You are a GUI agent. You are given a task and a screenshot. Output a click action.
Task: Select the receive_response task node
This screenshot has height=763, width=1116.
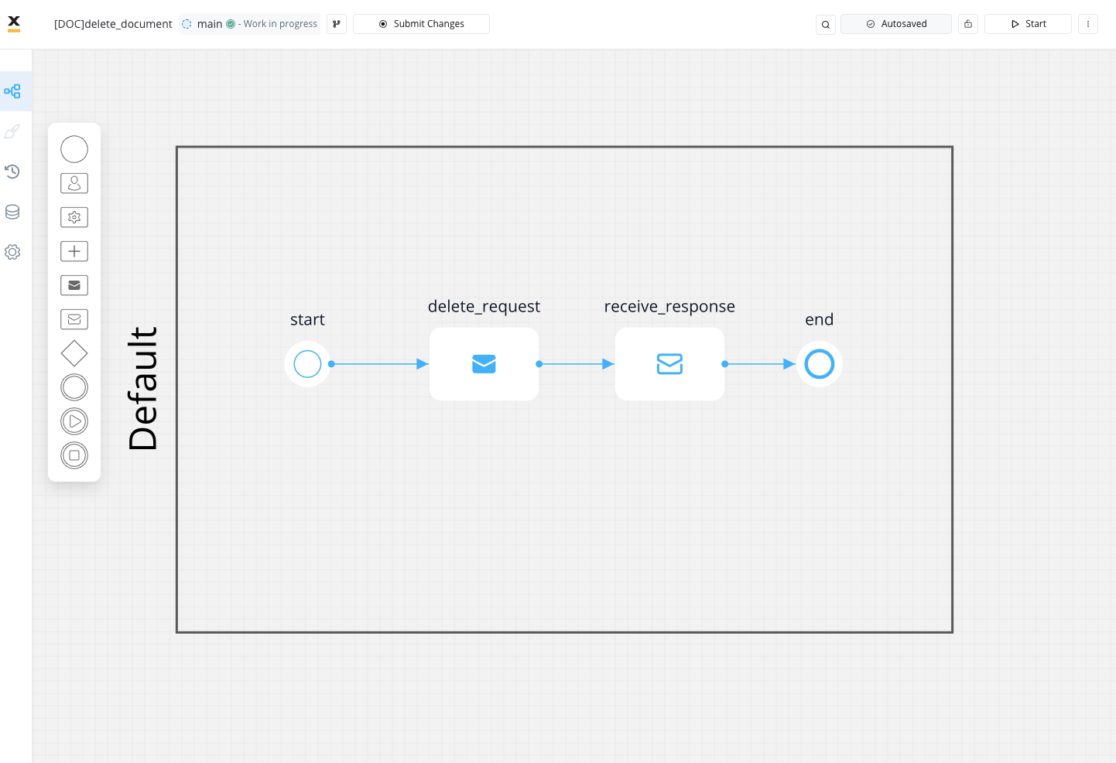[x=669, y=364]
